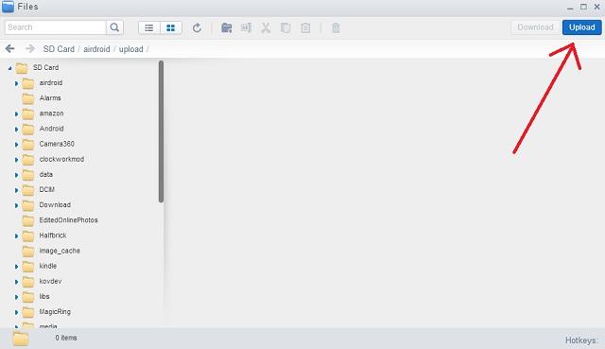Screen dimensions: 605x349
Task: Expand the airdroid folder arrow
Action: click(x=17, y=83)
